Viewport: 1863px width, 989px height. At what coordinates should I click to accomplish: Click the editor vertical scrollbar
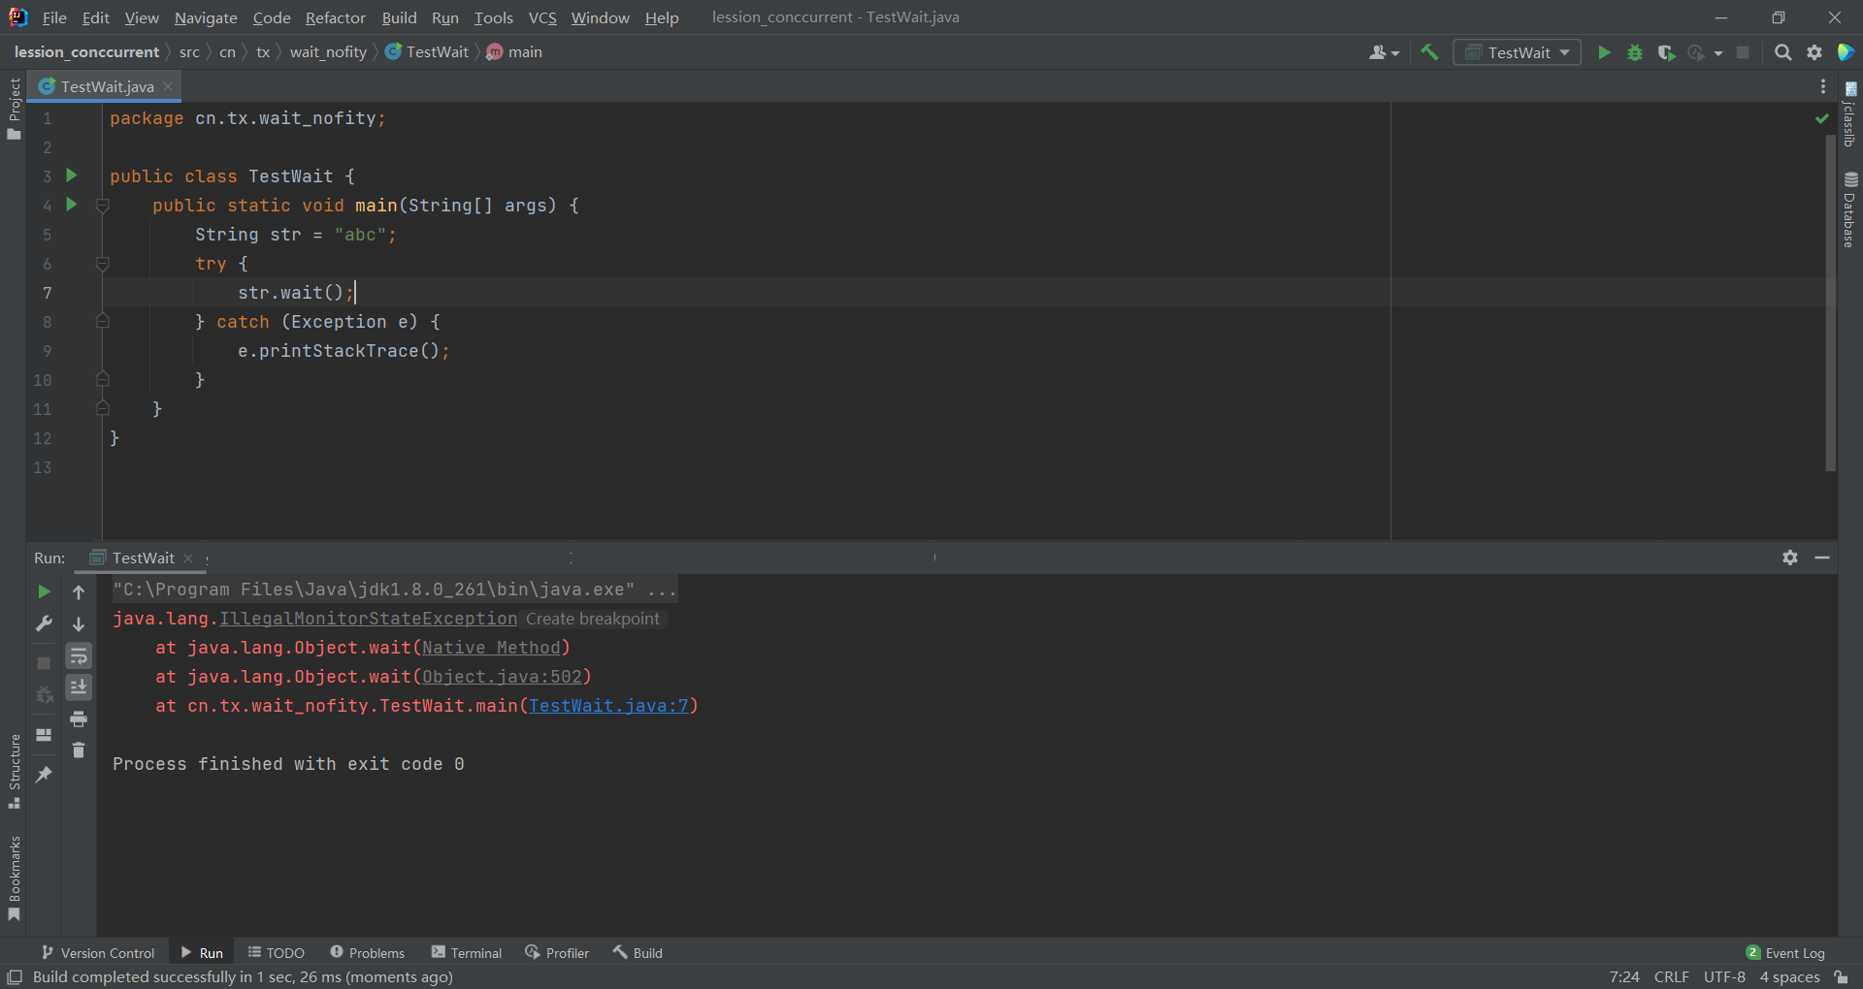coord(1831,303)
